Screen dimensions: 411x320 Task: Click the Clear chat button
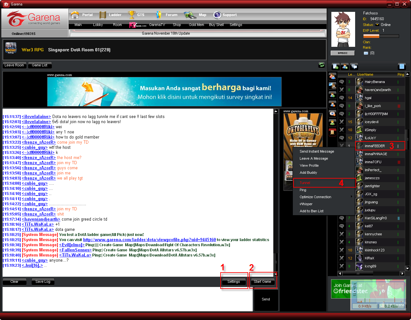[14, 282]
